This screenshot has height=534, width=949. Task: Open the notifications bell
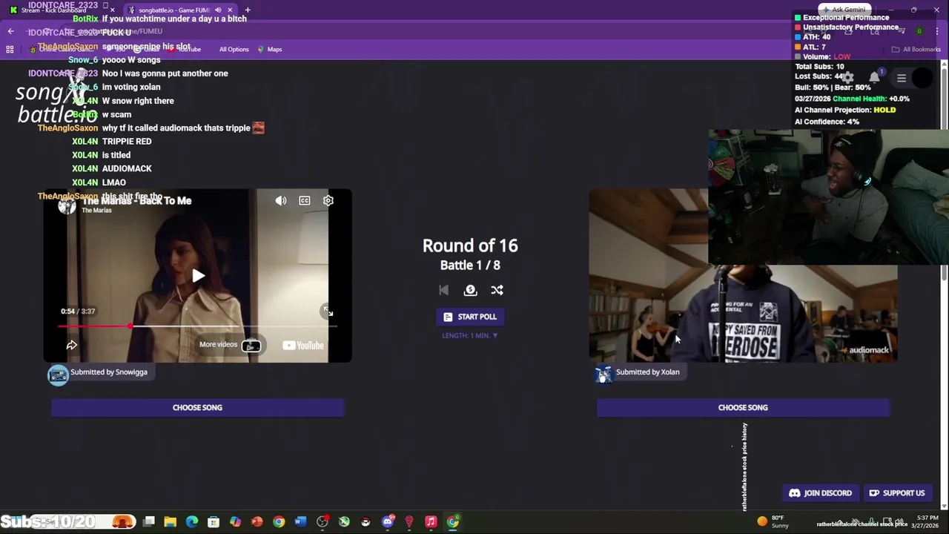[874, 78]
